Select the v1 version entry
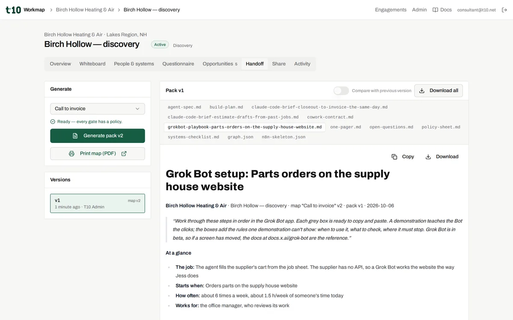 click(x=97, y=204)
